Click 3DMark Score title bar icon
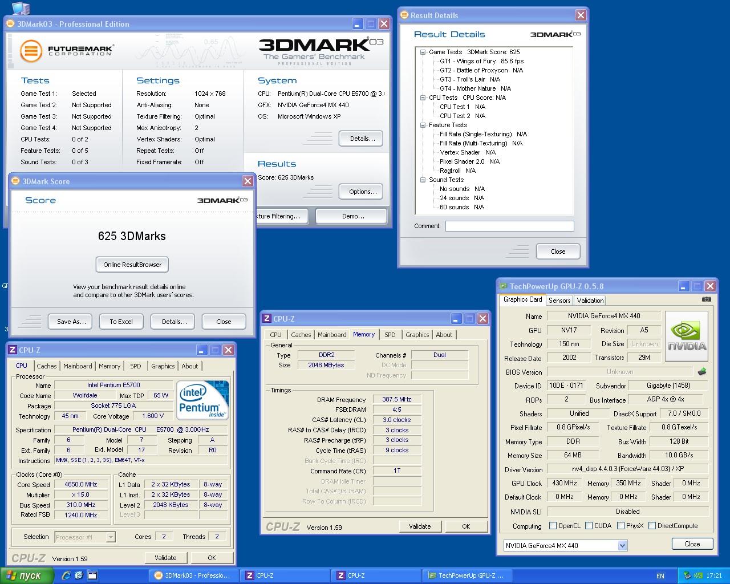 pos(15,181)
